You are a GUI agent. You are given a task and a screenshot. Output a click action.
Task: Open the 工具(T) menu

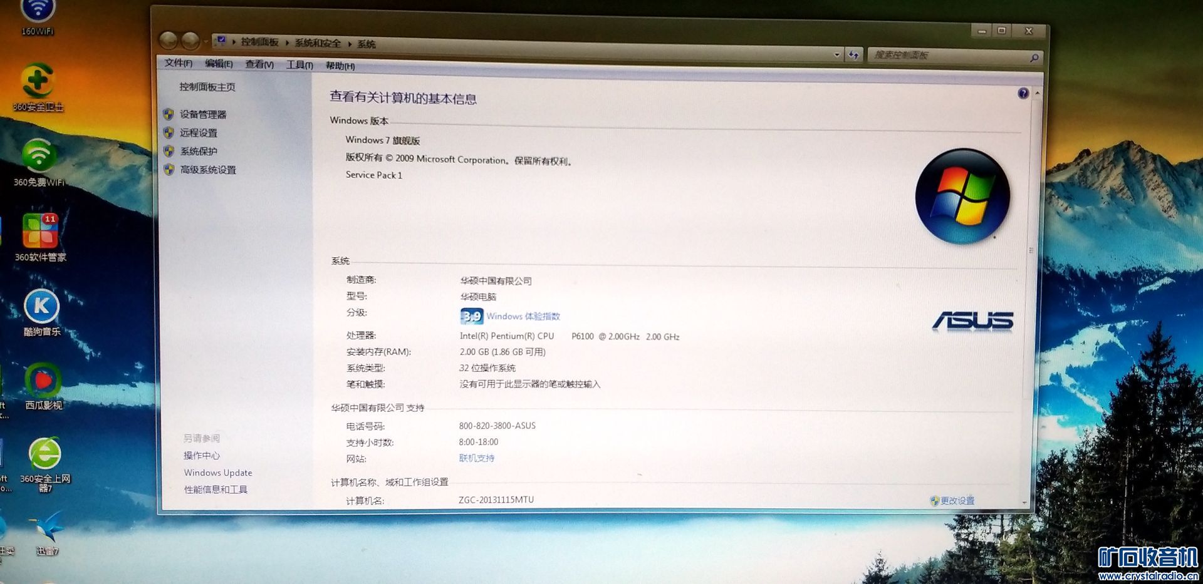[299, 64]
